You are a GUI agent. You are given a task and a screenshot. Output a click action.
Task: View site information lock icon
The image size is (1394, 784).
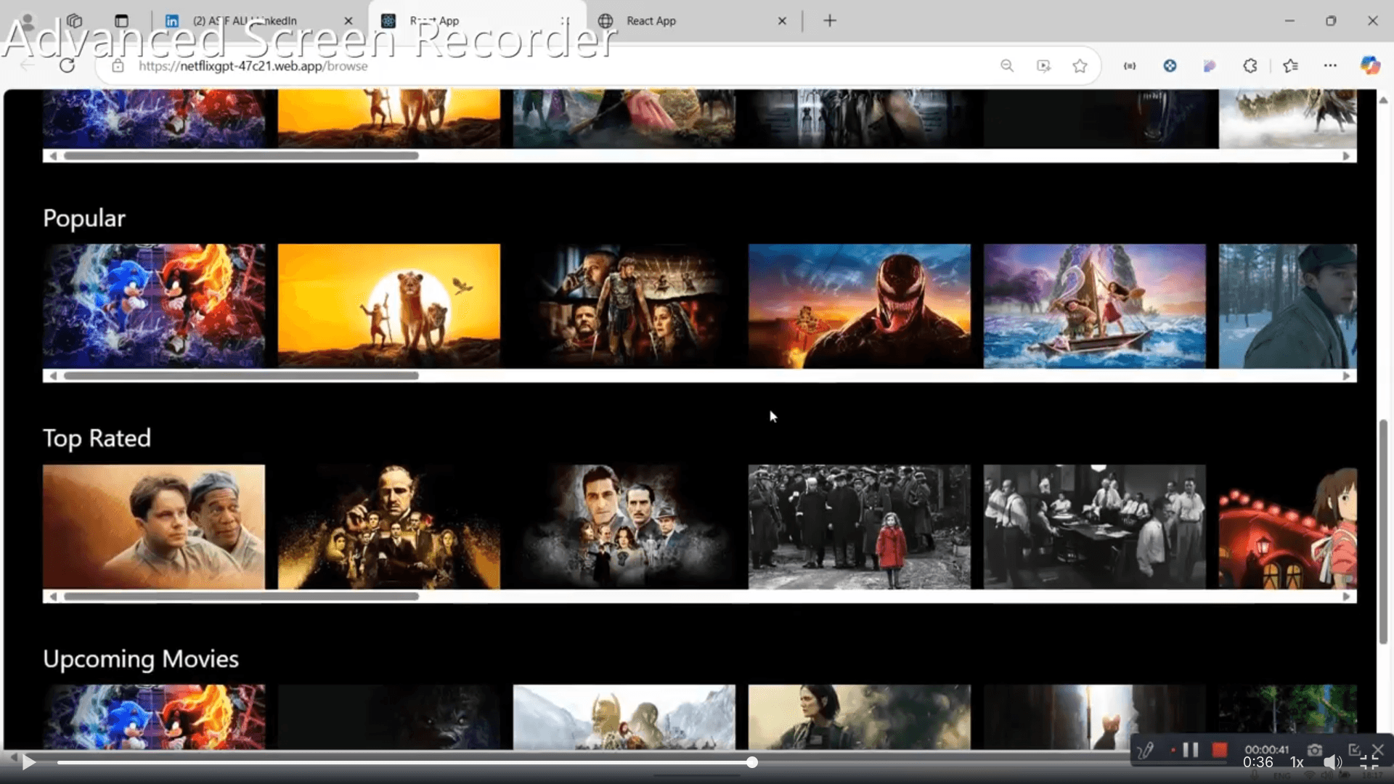tap(118, 65)
